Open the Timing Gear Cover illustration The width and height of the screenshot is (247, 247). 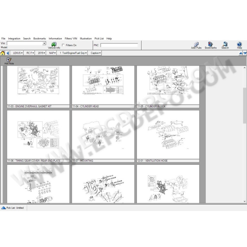tap(38, 135)
